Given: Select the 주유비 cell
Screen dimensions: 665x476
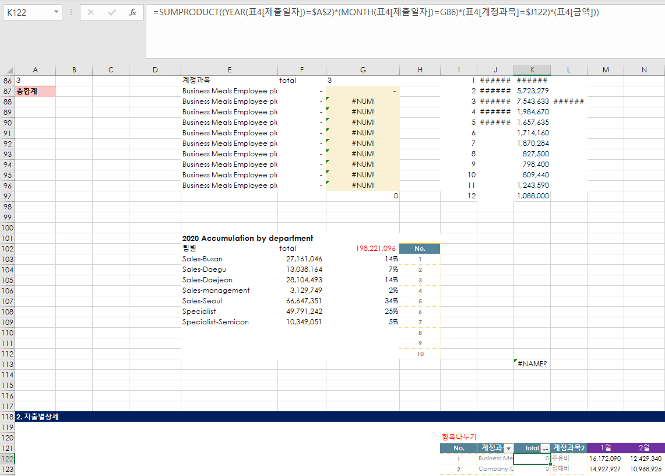Looking at the screenshot, I should (569, 459).
